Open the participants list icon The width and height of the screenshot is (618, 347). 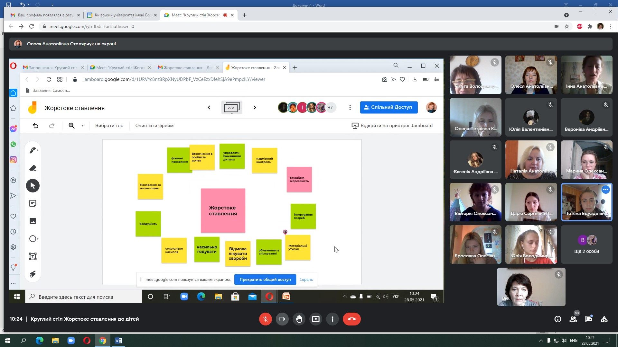click(x=573, y=319)
